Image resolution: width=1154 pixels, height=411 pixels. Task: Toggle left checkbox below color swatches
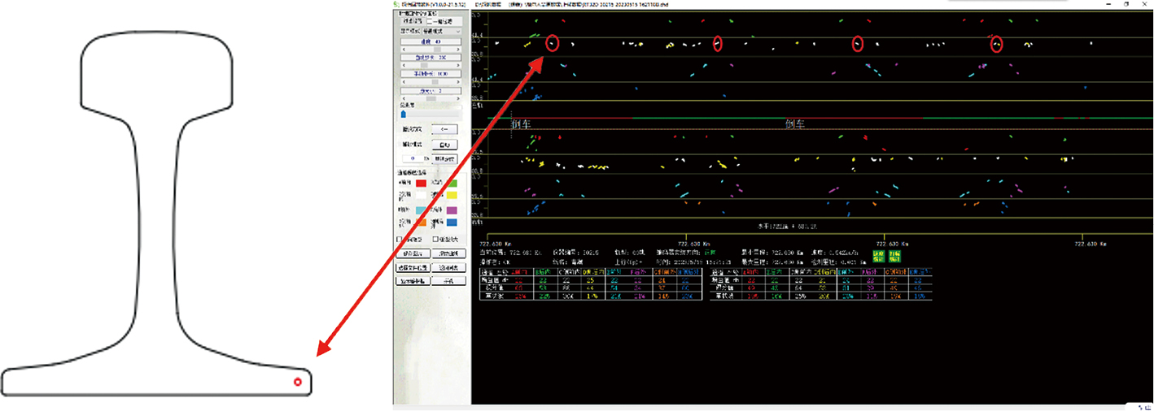[400, 239]
